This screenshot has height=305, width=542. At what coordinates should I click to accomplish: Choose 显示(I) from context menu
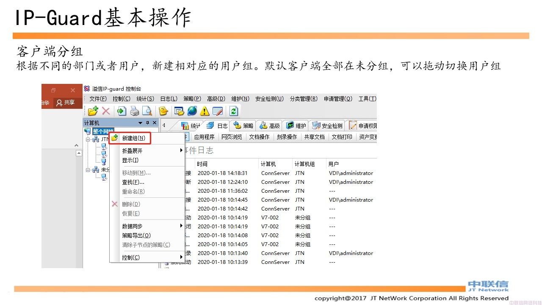tap(147, 160)
